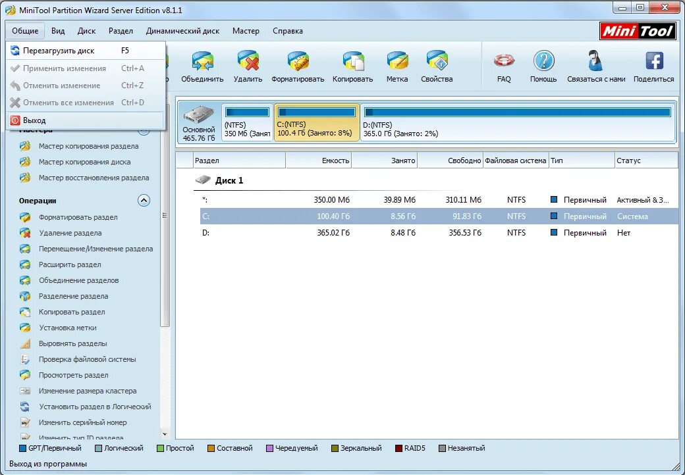
Task: Click the Метка toolbar icon
Action: click(x=397, y=61)
